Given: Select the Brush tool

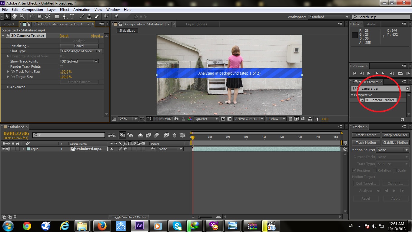Looking at the screenshot, I should tap(81, 17).
